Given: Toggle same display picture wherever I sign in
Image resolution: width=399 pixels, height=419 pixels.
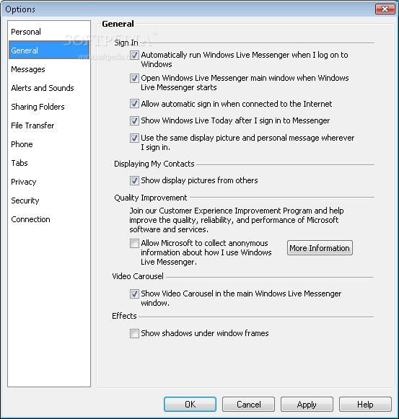Looking at the screenshot, I should [134, 138].
